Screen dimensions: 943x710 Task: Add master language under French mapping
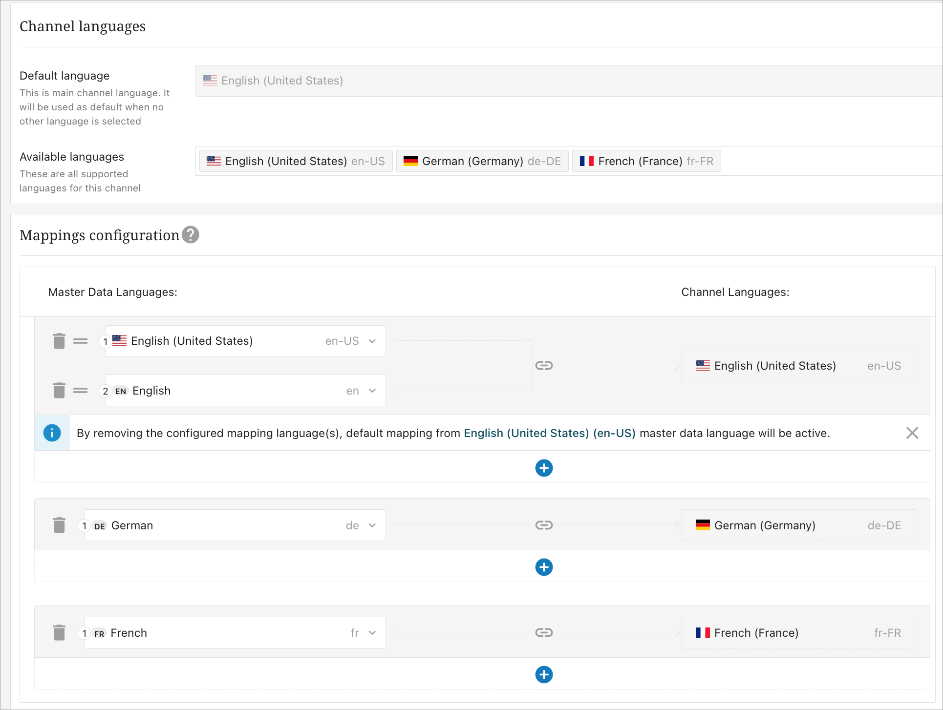point(544,674)
